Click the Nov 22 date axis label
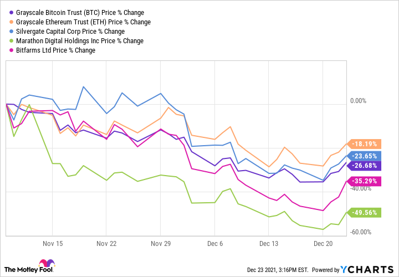The height and width of the screenshot is (277, 399). pyautogui.click(x=105, y=243)
